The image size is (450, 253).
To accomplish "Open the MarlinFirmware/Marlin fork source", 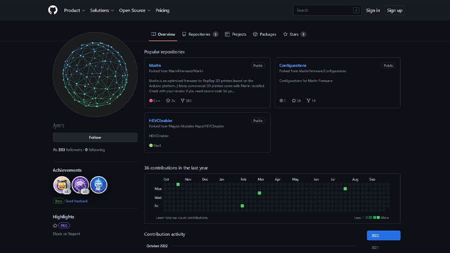I will point(185,71).
